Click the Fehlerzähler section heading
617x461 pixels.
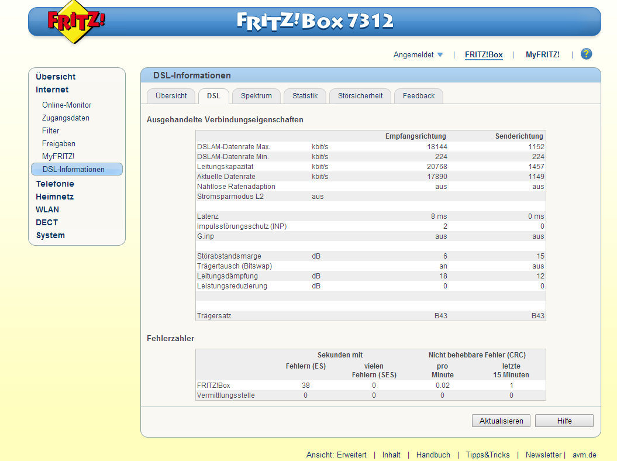(170, 339)
